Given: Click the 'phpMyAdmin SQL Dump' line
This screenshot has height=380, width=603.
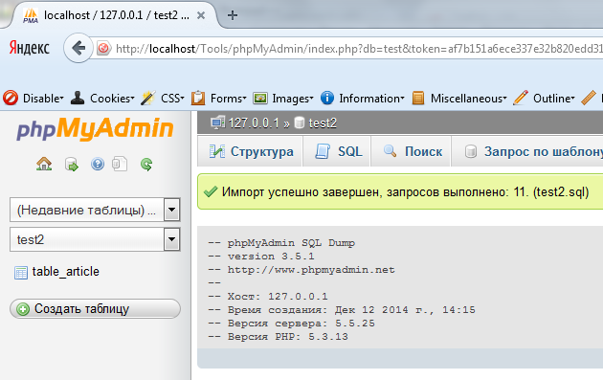Looking at the screenshot, I should point(281,243).
